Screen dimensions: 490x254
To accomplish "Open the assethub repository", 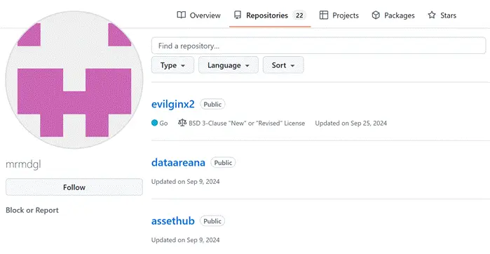I will tap(173, 221).
